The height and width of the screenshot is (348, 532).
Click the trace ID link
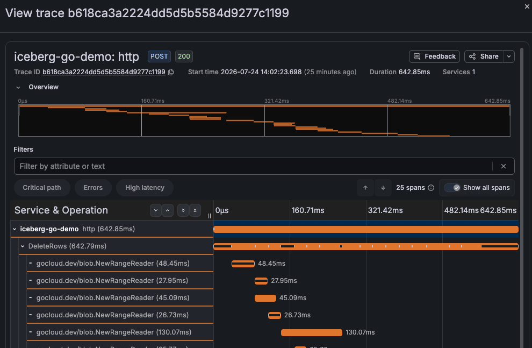[104, 72]
